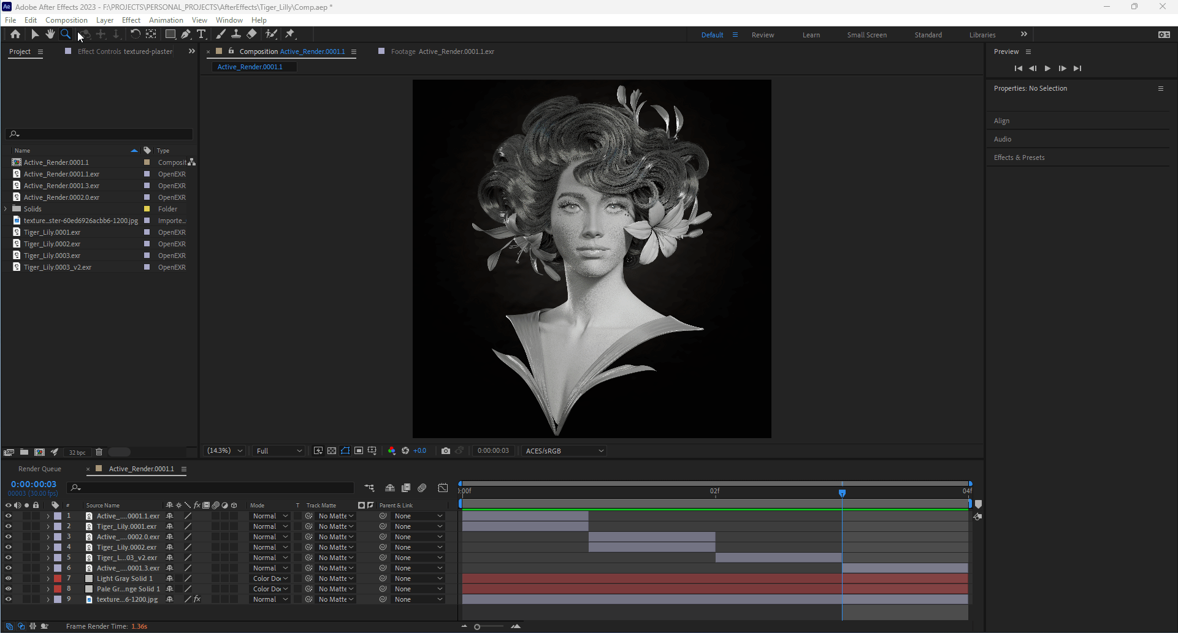
Task: Open the Composition menu
Action: point(66,20)
